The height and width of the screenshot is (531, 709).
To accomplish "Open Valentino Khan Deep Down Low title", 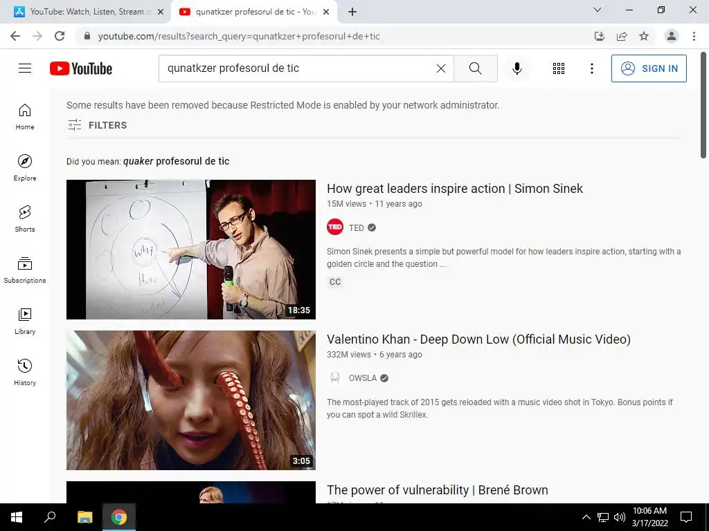I will pyautogui.click(x=479, y=339).
